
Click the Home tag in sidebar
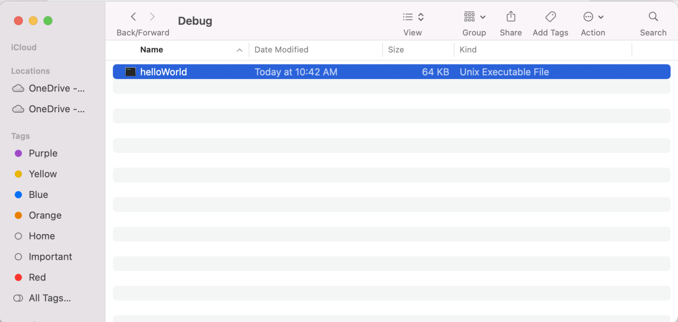41,236
